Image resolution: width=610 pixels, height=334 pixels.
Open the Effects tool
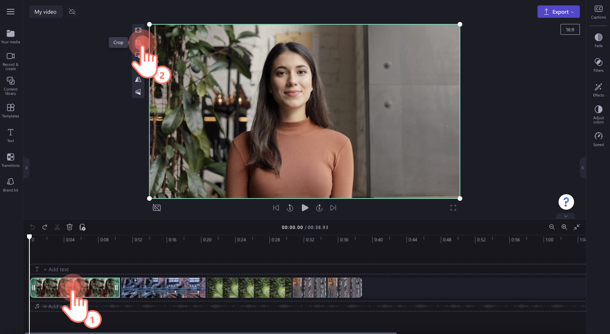(x=598, y=90)
